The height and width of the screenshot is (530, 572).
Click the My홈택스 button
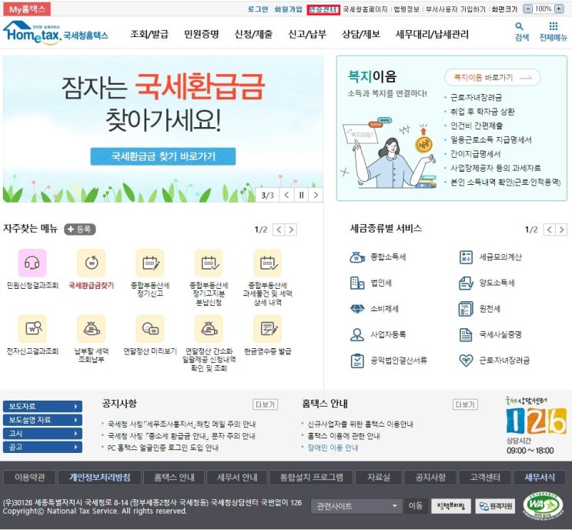pos(27,9)
